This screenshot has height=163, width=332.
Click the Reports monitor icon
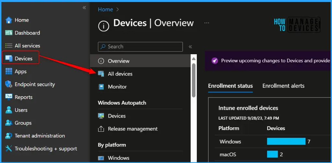click(9, 97)
